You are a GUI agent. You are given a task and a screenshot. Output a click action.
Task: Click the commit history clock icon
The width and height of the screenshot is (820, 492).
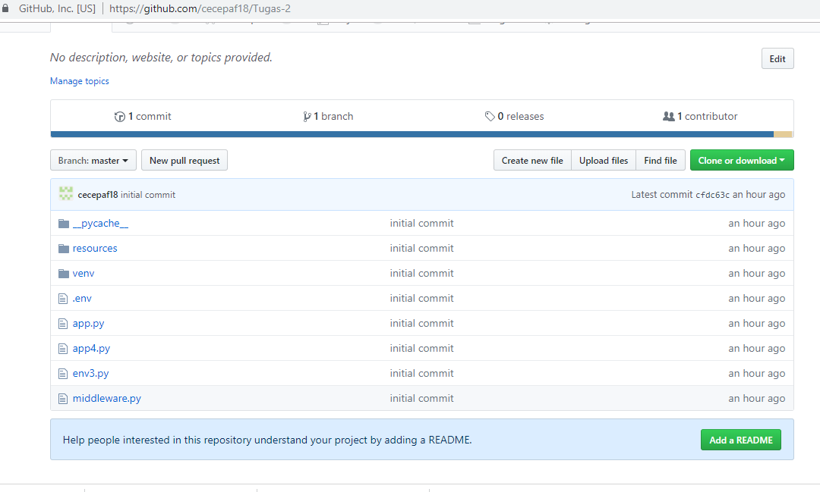120,117
